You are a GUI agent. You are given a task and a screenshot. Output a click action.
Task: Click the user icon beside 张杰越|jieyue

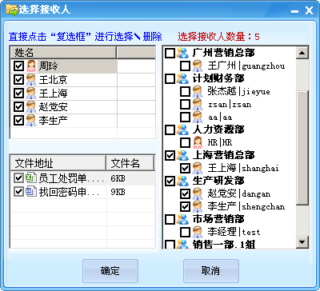pos(198,91)
